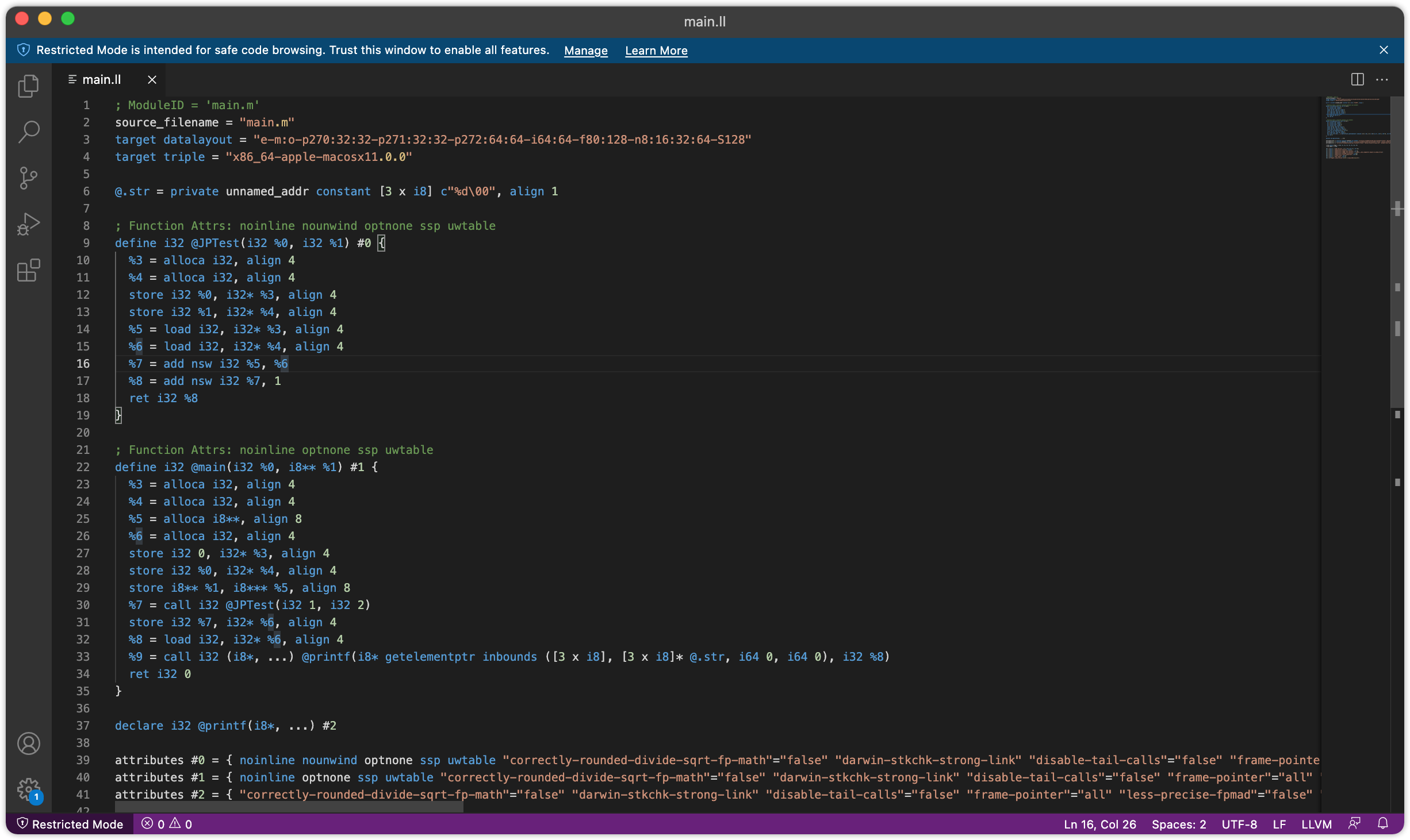1410x840 pixels.
Task: Click the closing brace on line 19
Action: point(118,415)
